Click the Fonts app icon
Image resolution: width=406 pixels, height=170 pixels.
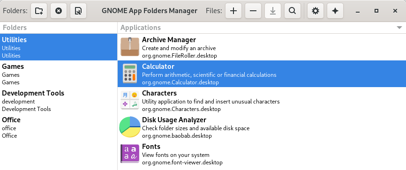point(130,154)
